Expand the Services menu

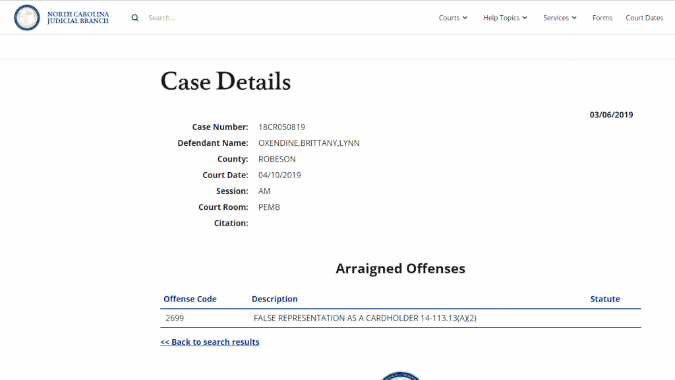[x=560, y=18]
